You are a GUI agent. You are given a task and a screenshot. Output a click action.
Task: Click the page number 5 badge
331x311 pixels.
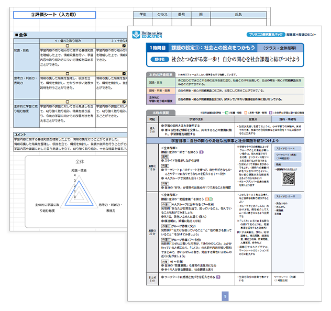click(x=225, y=296)
